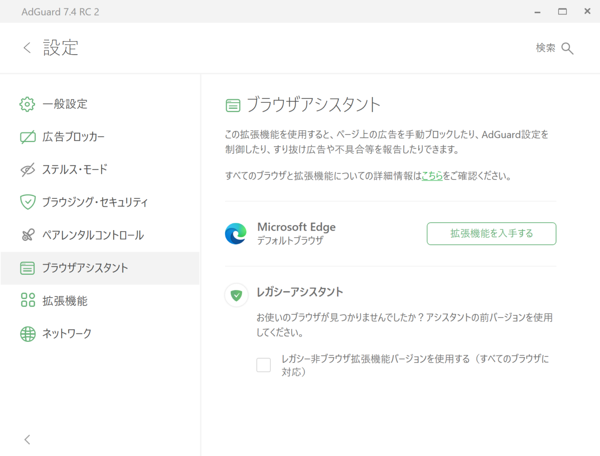Click the search magnifier icon
Viewport: 600px width, 456px height.
pyautogui.click(x=567, y=48)
